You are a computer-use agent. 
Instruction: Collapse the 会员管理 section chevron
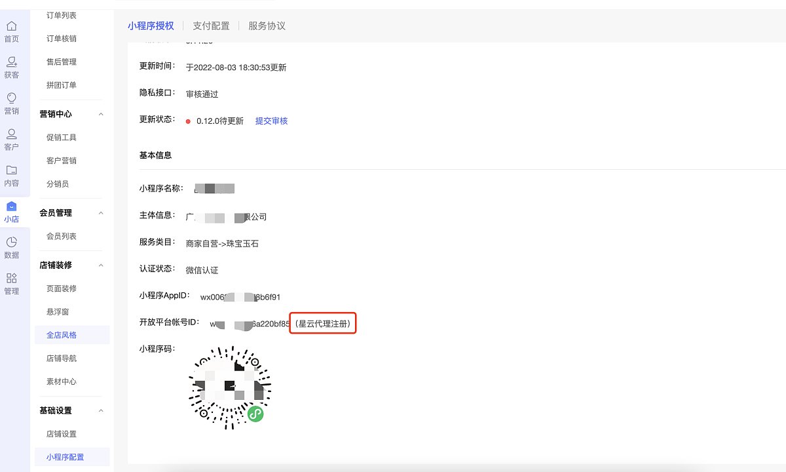[x=101, y=213]
